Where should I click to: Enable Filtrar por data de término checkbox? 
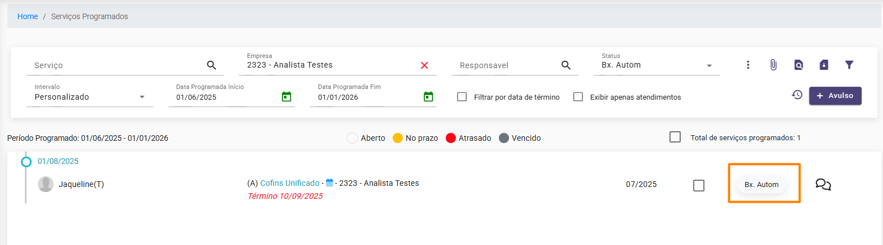(462, 97)
